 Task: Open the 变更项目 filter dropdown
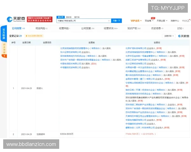169,36
